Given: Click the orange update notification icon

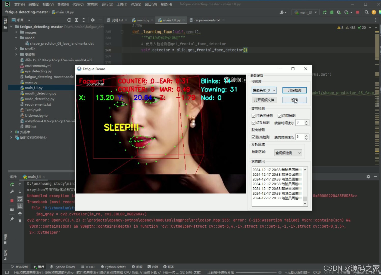Looking at the screenshot, I should [x=374, y=12].
